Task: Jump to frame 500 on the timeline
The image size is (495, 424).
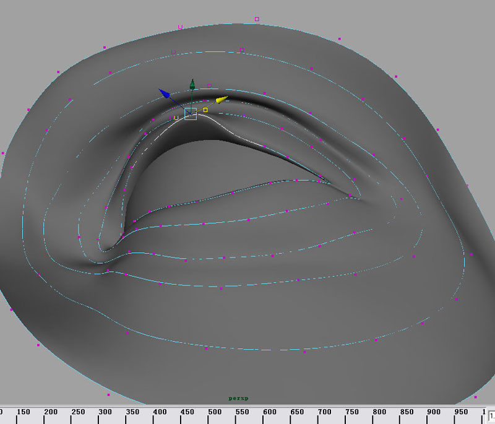Action: [215, 412]
